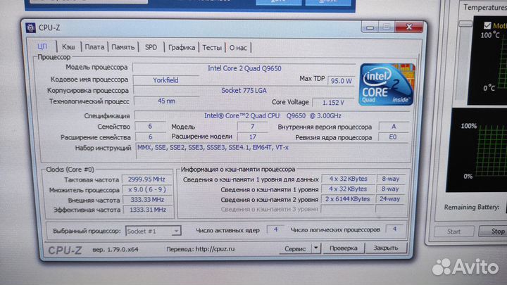Expand the Сервис dropdown arrow
Screen dimensions: 507x285
[316, 248]
